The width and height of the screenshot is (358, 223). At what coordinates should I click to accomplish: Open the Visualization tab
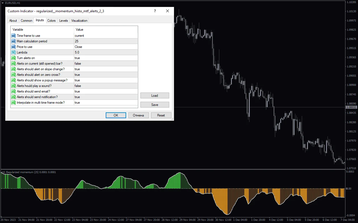point(79,20)
